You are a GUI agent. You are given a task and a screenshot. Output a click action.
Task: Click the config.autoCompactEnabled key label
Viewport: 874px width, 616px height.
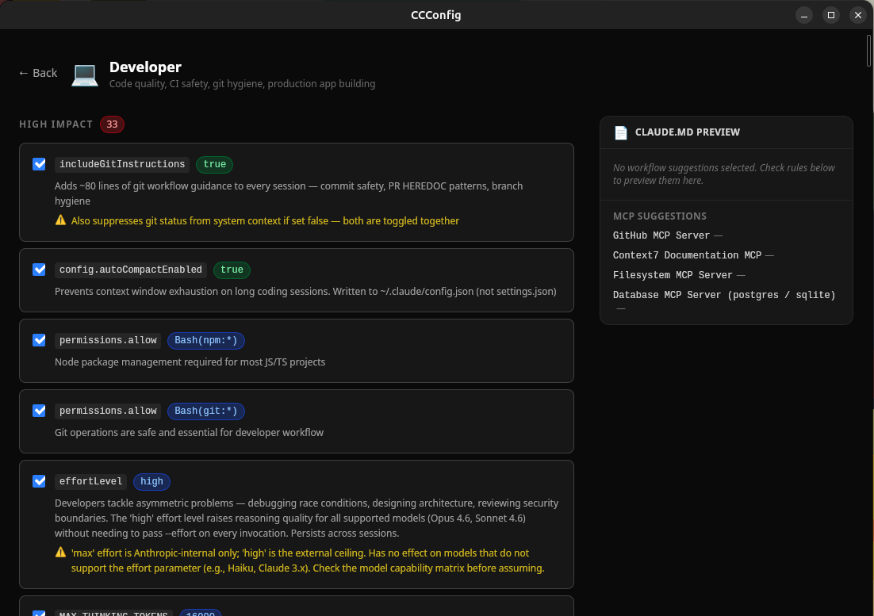pyautogui.click(x=130, y=270)
